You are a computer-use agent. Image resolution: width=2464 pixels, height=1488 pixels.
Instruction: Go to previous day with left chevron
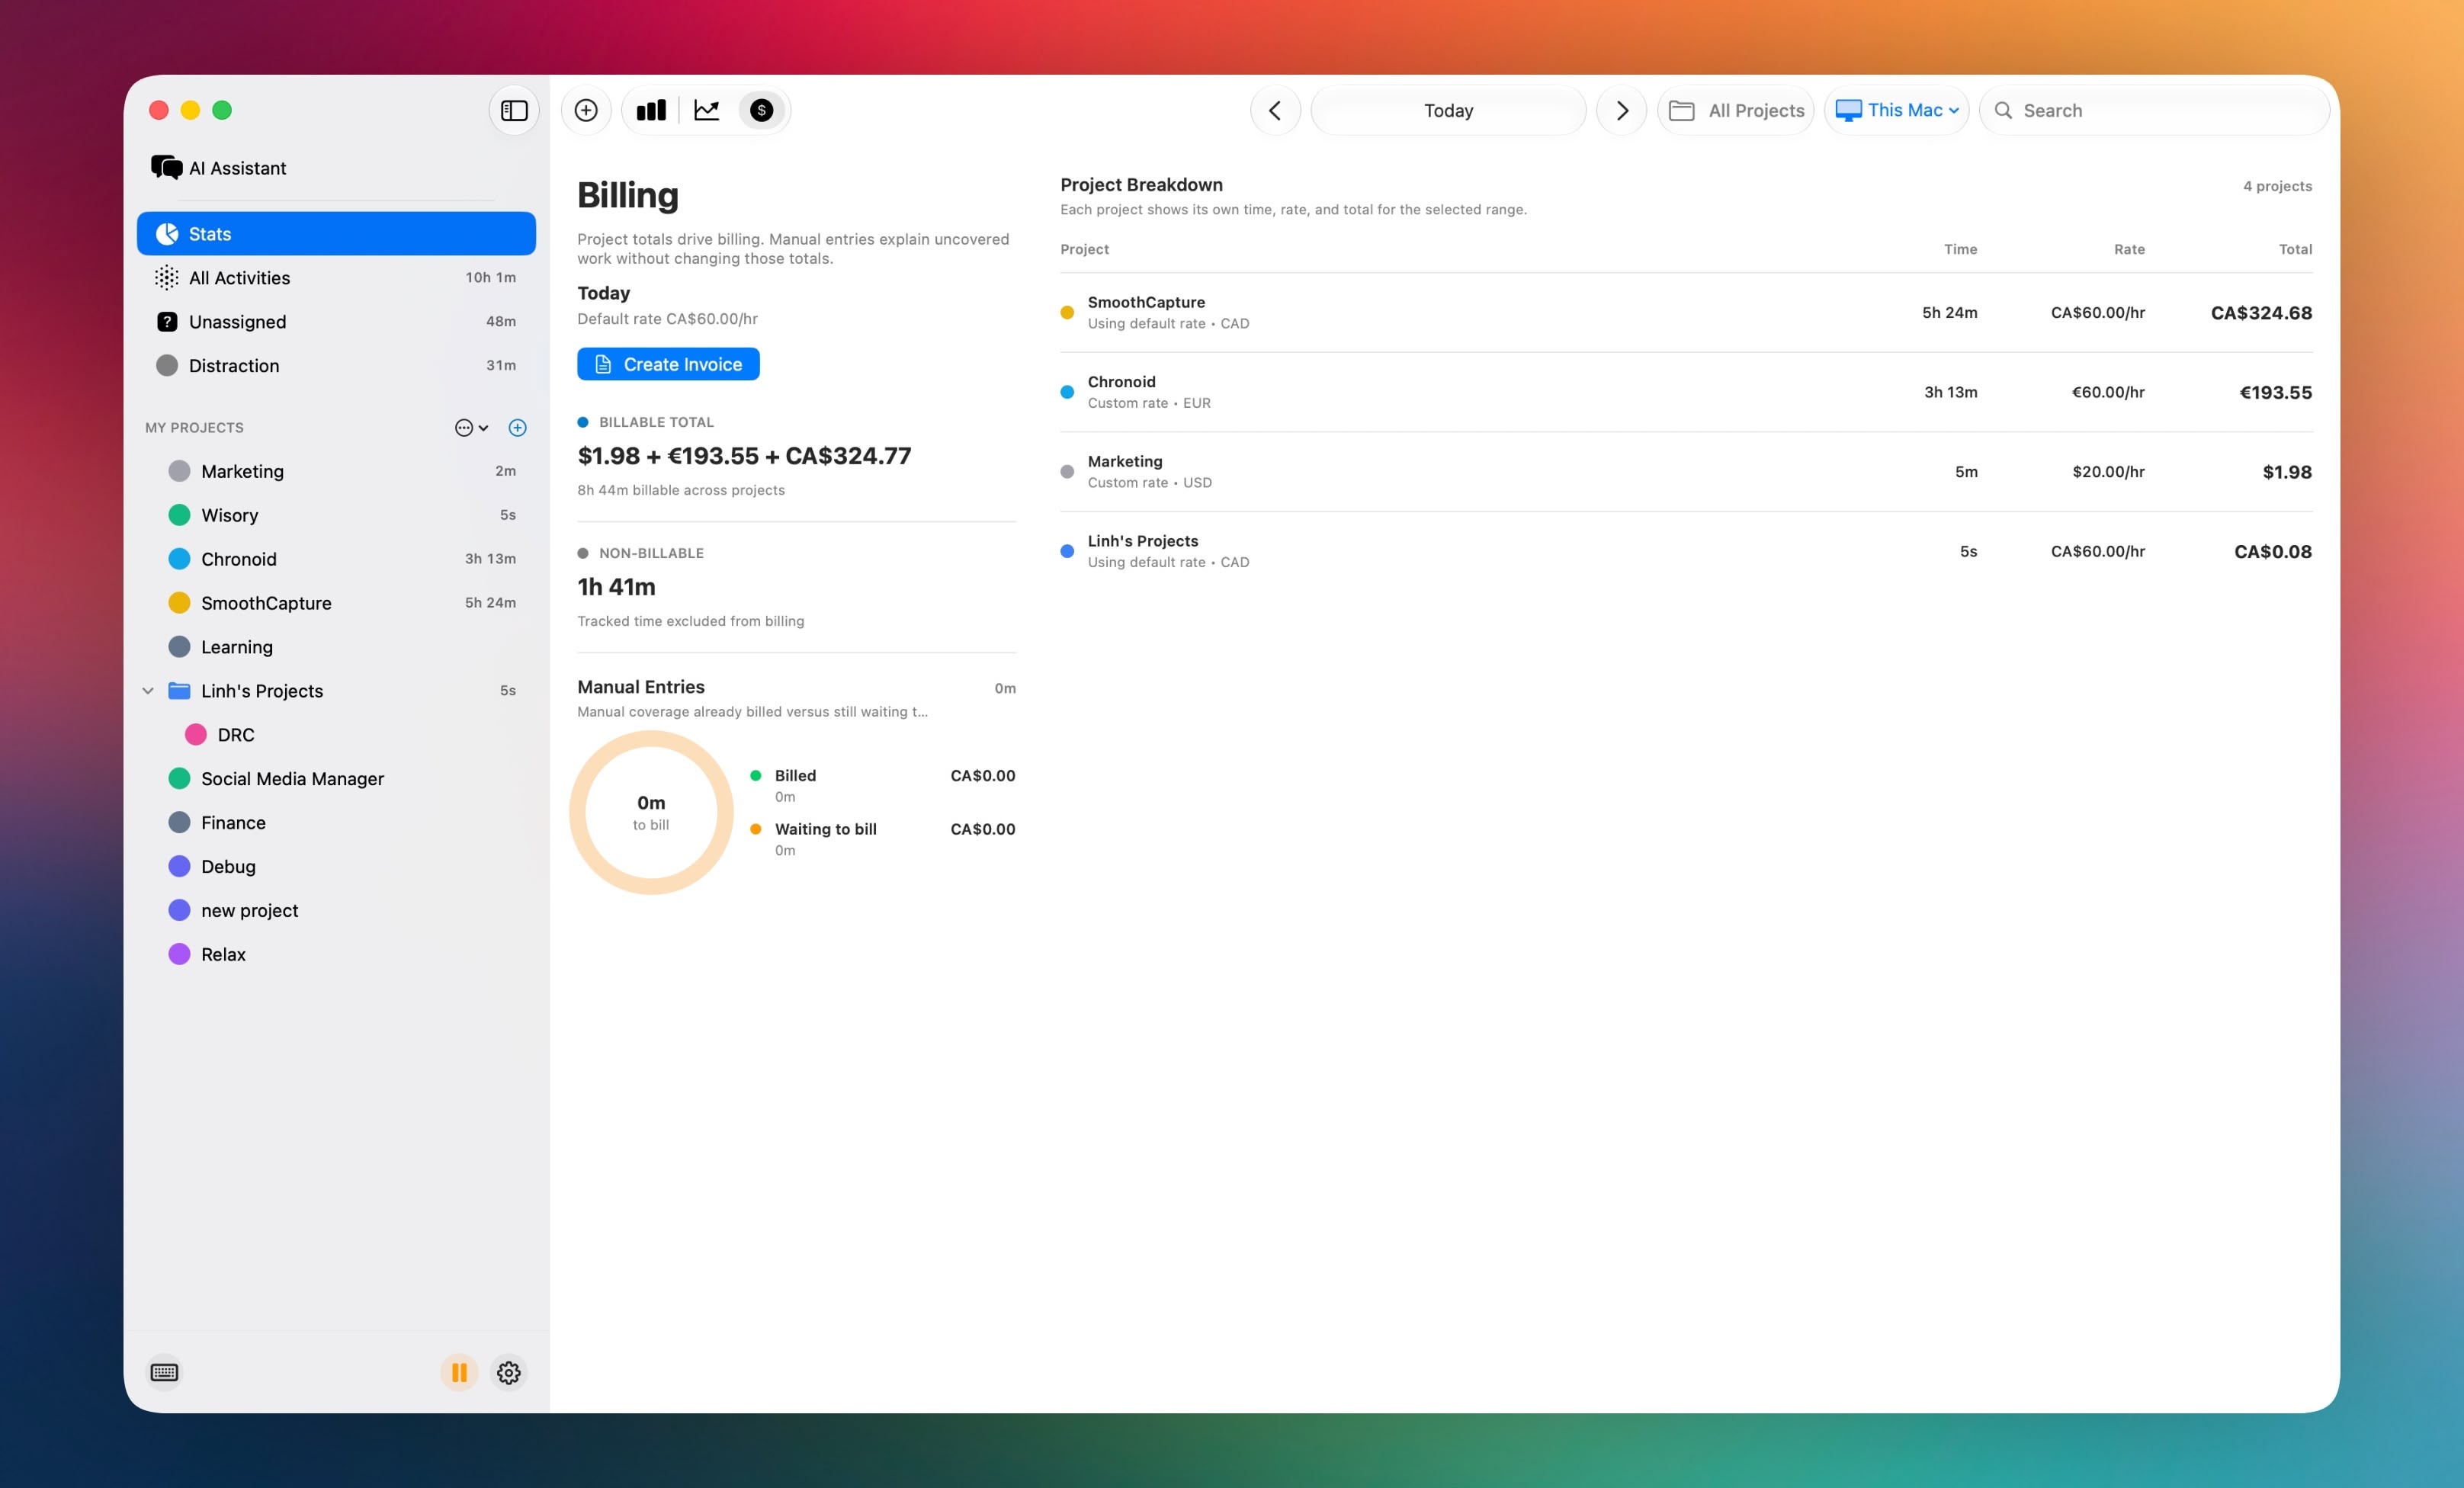(1275, 110)
